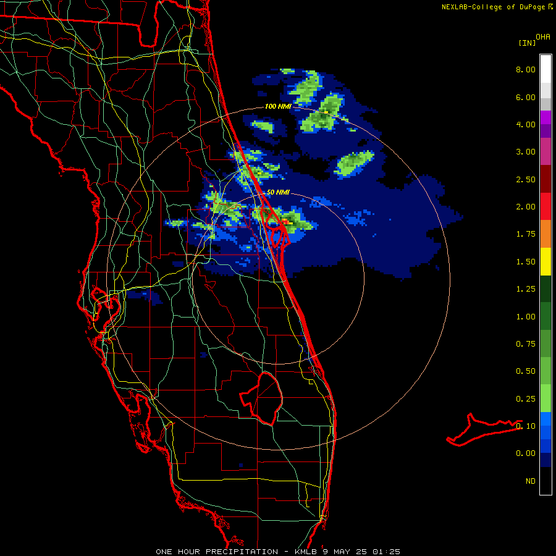Screen dimensions: 556x556
Task: Click the maroon swatch next to 2.50
Action: (x=545, y=179)
